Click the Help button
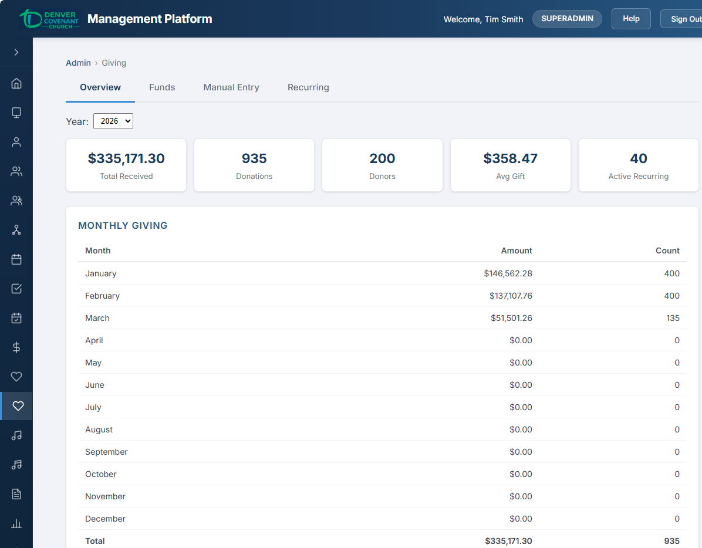This screenshot has width=702, height=548. point(631,19)
